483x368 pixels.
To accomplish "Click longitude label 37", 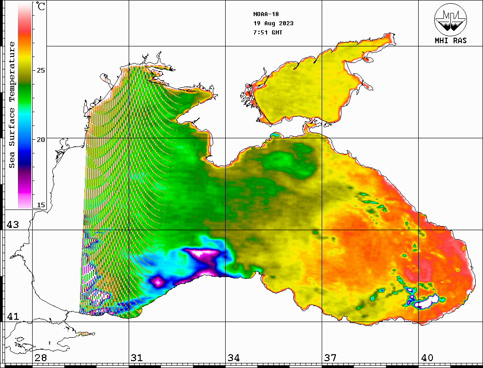I will [x=330, y=357].
